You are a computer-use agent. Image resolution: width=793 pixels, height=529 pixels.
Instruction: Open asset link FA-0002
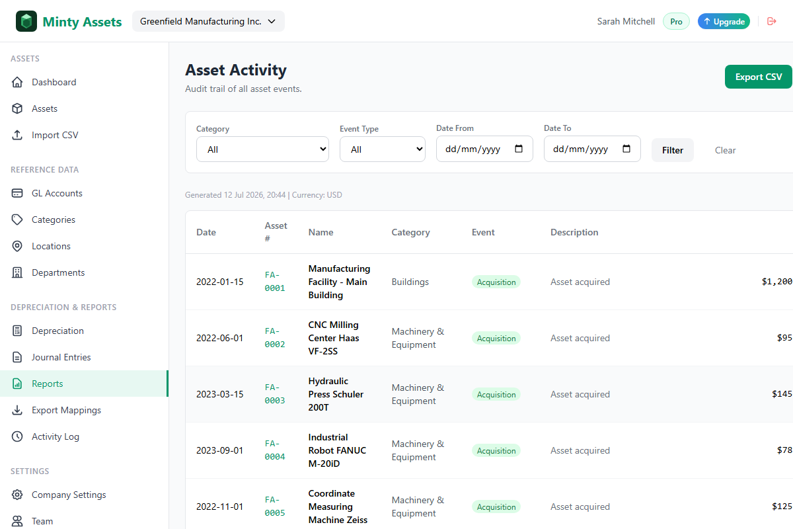pyautogui.click(x=275, y=338)
